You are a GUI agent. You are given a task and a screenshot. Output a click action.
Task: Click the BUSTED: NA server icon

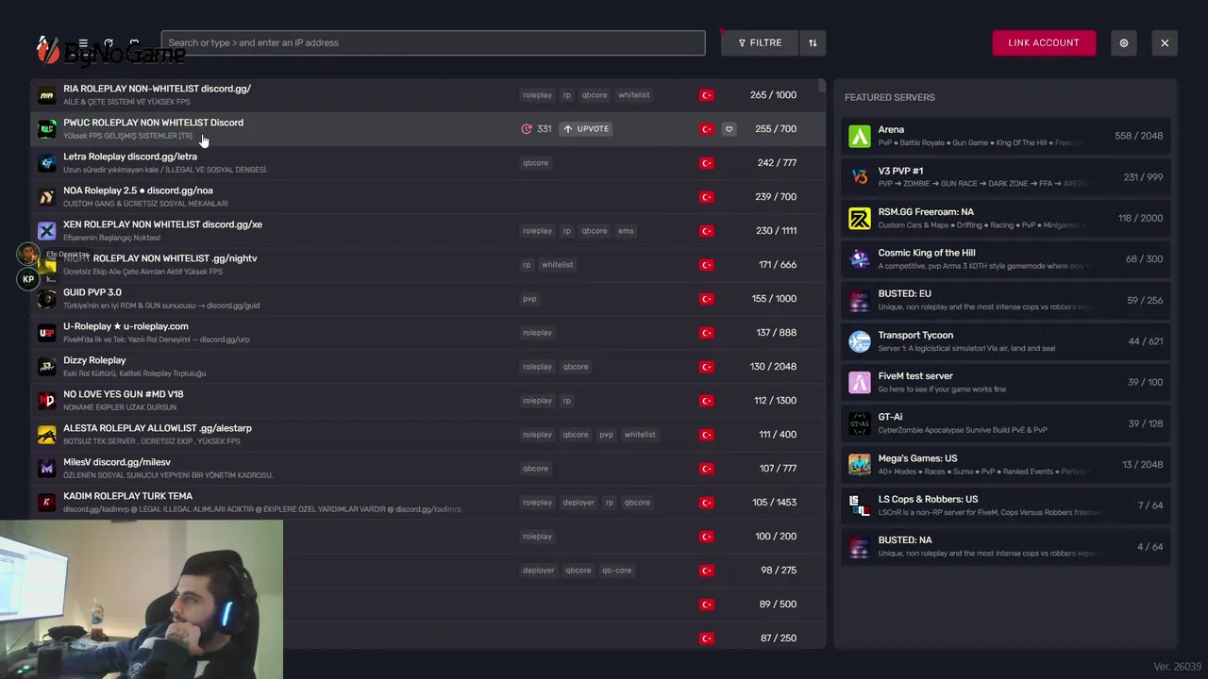click(860, 546)
